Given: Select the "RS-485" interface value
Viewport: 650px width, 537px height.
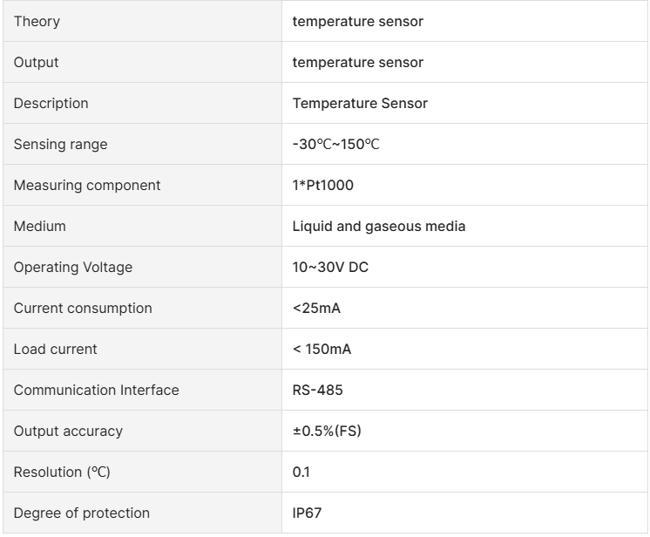Looking at the screenshot, I should (317, 390).
